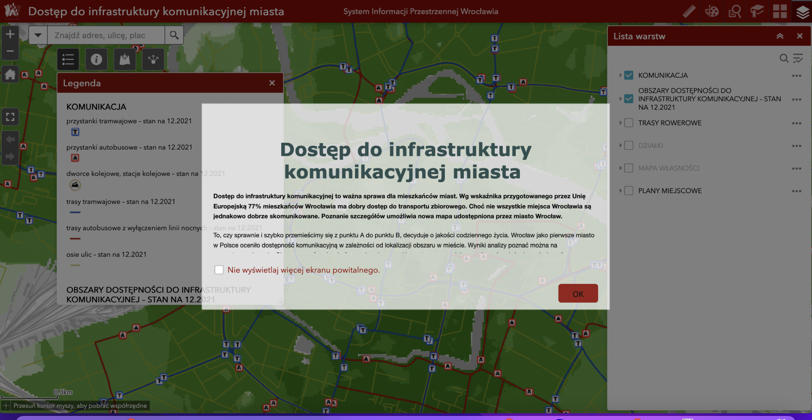The width and height of the screenshot is (812, 420).
Task: Uncheck the KOMUNIKACJA layer checkbox
Action: (x=629, y=75)
